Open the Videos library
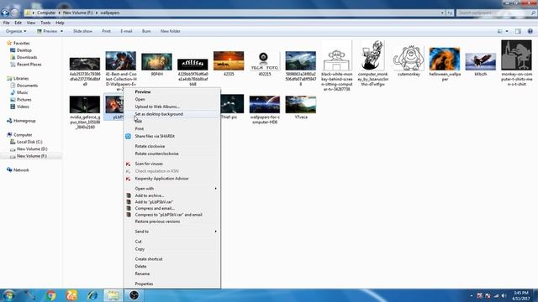Viewport: 538px width, 302px height. [23, 107]
